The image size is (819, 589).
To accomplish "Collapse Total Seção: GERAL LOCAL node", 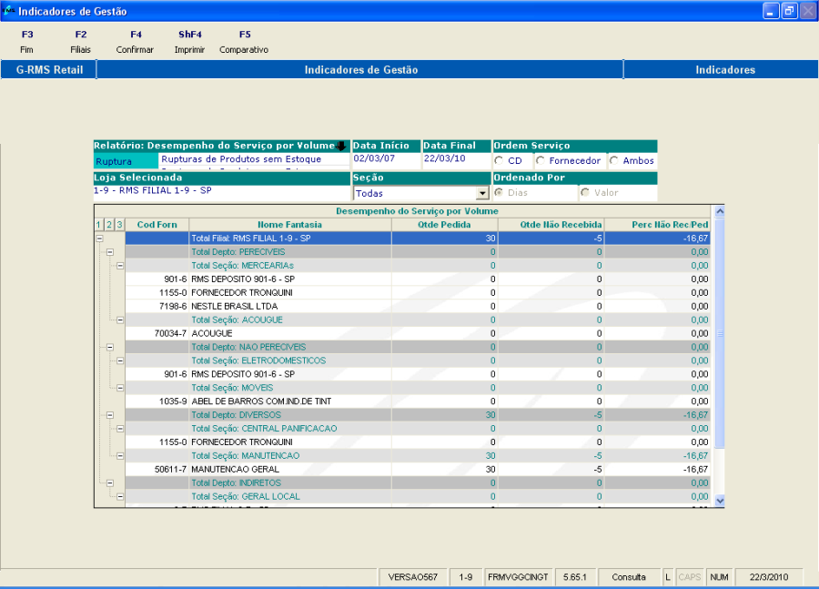I will coord(120,496).
